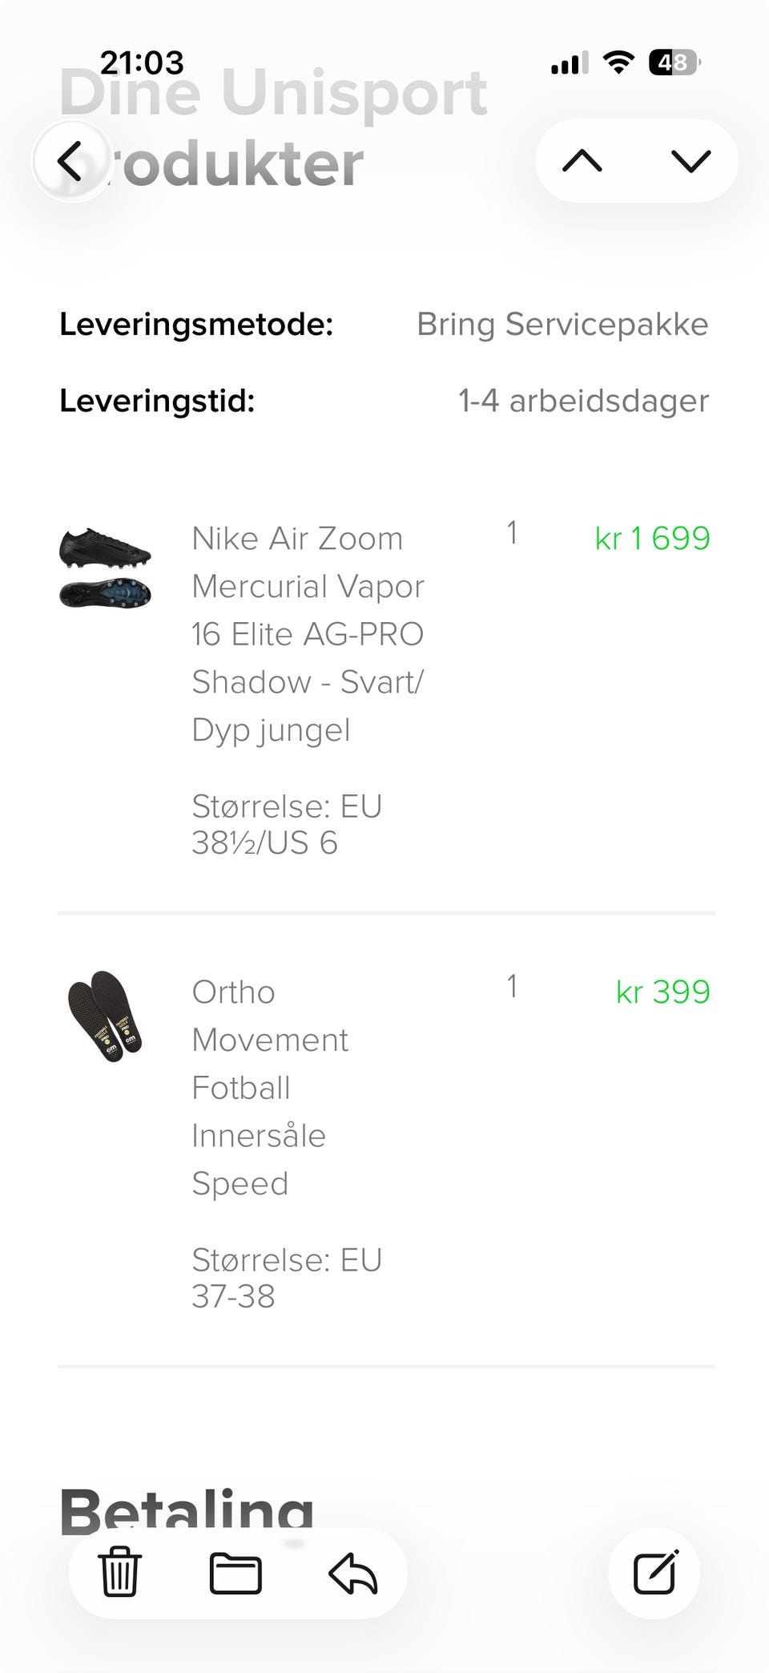Select the Bring Servicepakke delivery method text

pyautogui.click(x=562, y=325)
